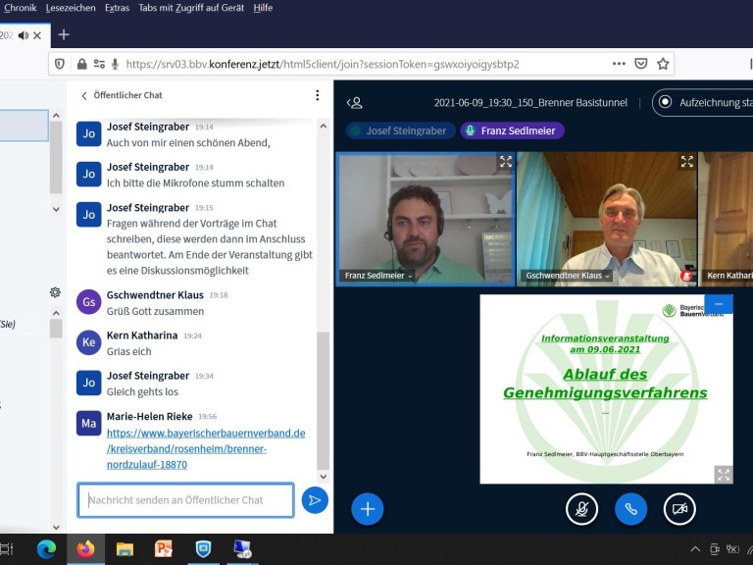Viewport: 753px width, 565px height.
Task: Select Gschwendtner Klaus webcam thumbnail
Action: pyautogui.click(x=607, y=219)
